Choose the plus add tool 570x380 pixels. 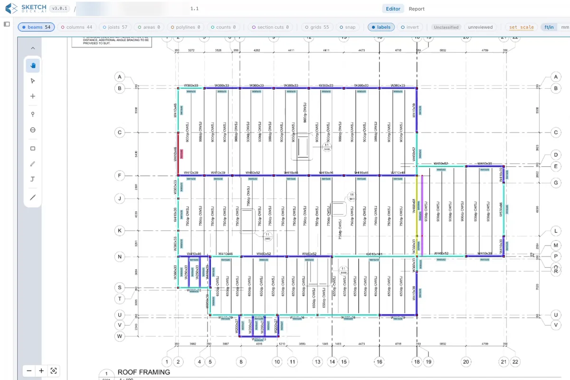33,96
